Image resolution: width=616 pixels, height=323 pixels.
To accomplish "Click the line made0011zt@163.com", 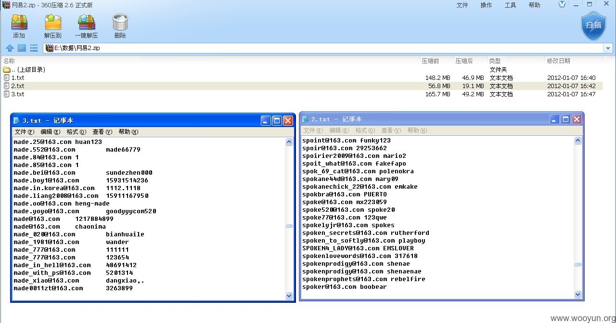I will pyautogui.click(x=73, y=288).
